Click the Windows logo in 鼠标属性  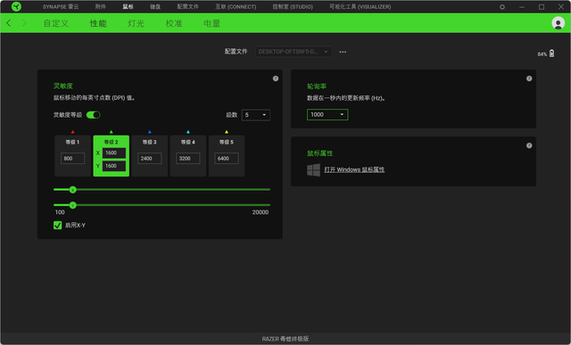[313, 169]
